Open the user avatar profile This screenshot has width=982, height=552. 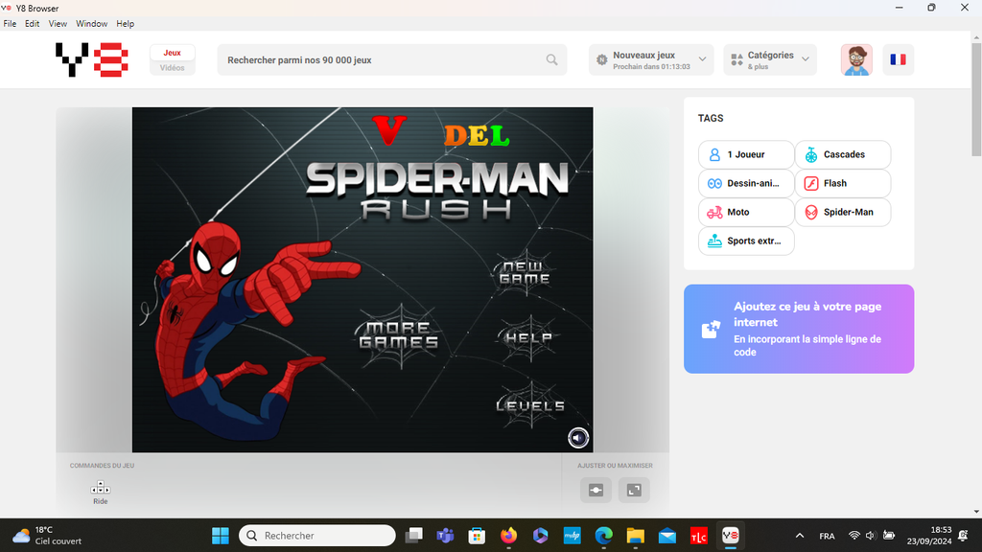[x=856, y=59]
